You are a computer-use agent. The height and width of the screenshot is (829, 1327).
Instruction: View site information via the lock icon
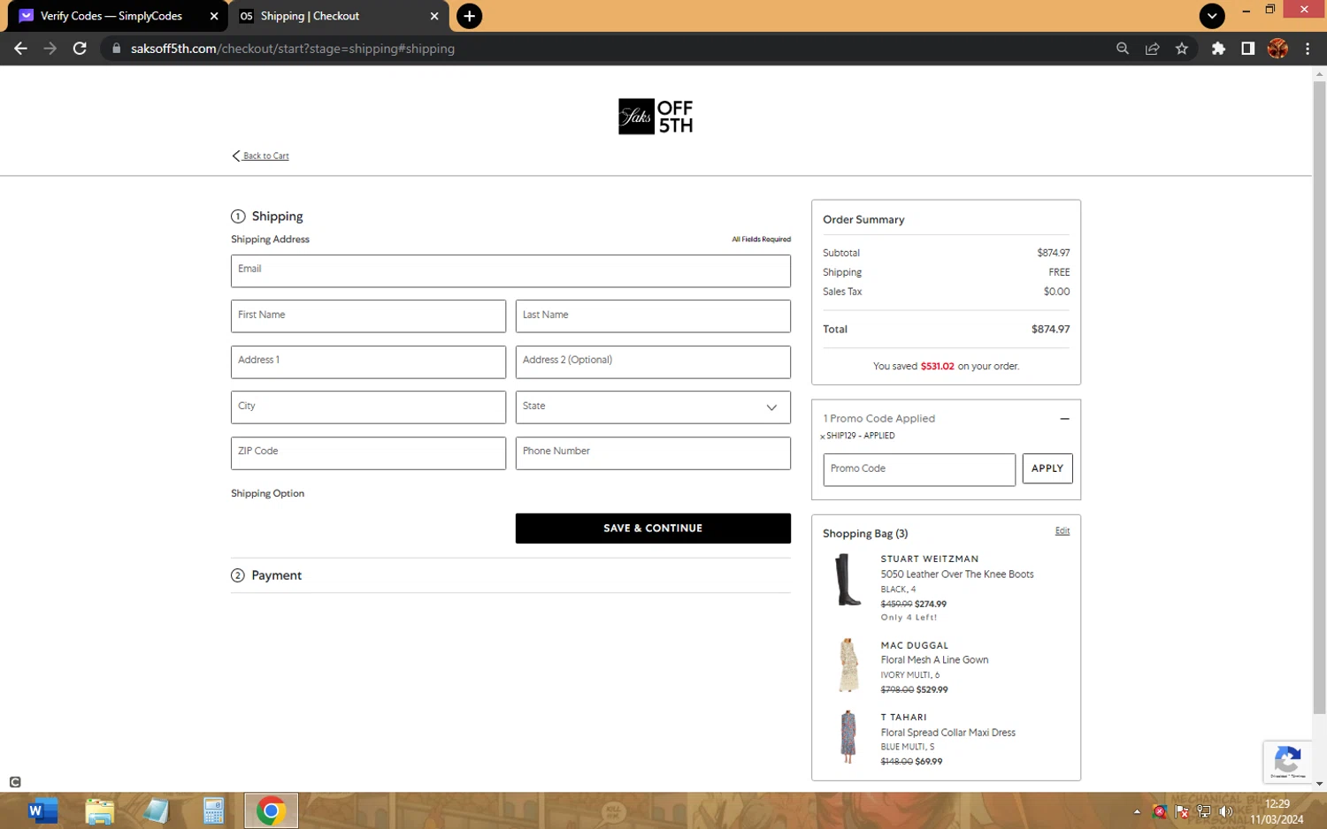(116, 49)
